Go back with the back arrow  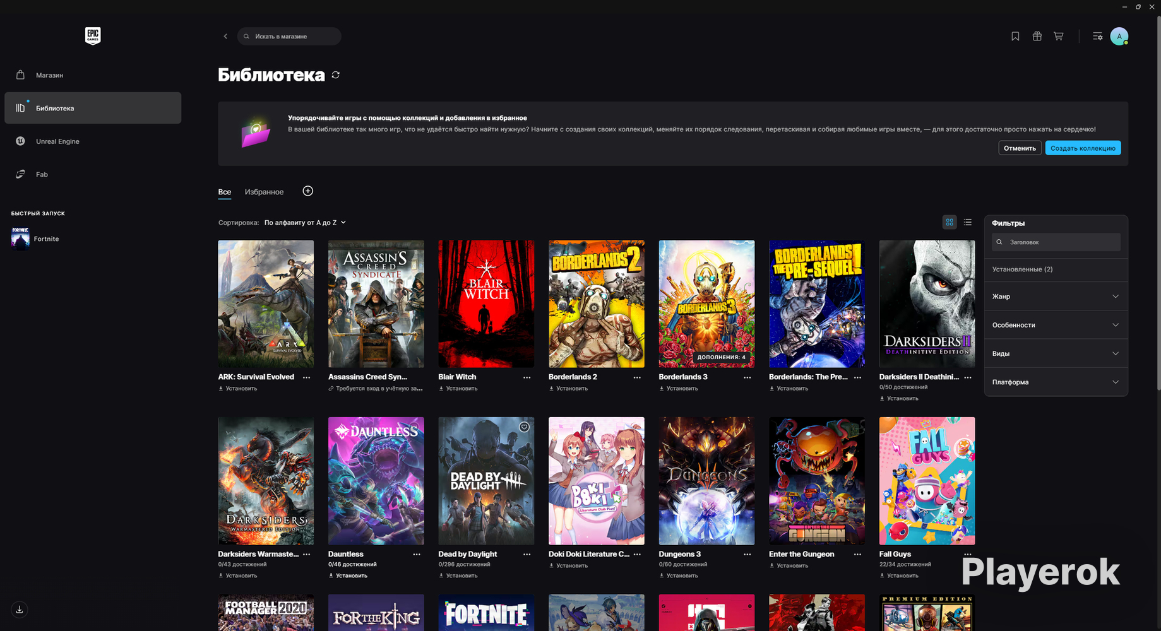pos(225,37)
